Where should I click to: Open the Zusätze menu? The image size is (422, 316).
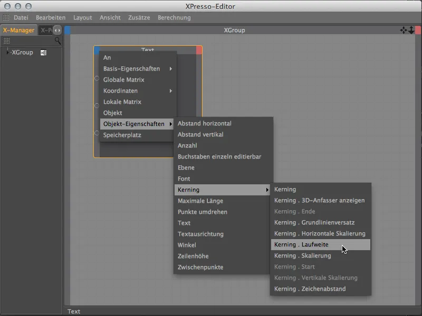139,17
